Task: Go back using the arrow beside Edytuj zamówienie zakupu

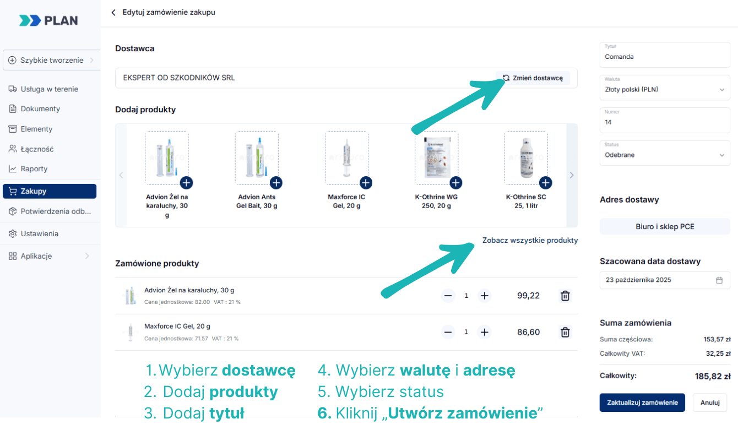Action: coord(113,12)
